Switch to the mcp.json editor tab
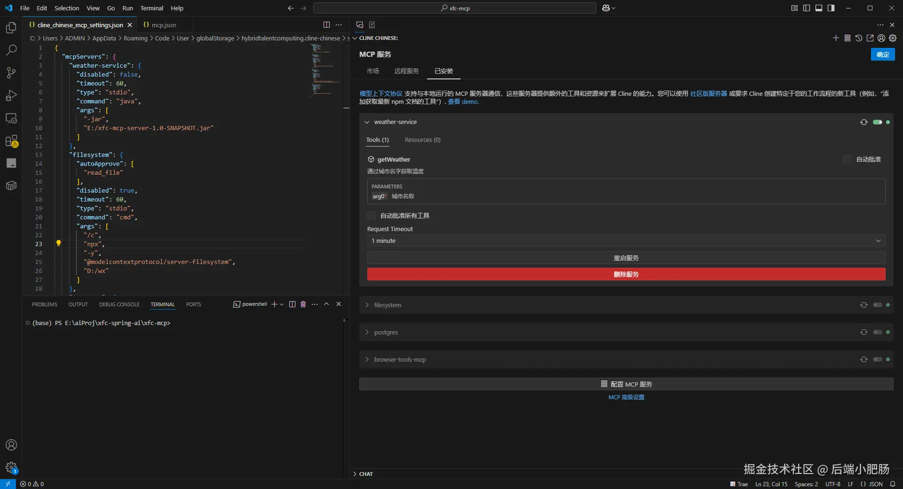 tap(164, 25)
